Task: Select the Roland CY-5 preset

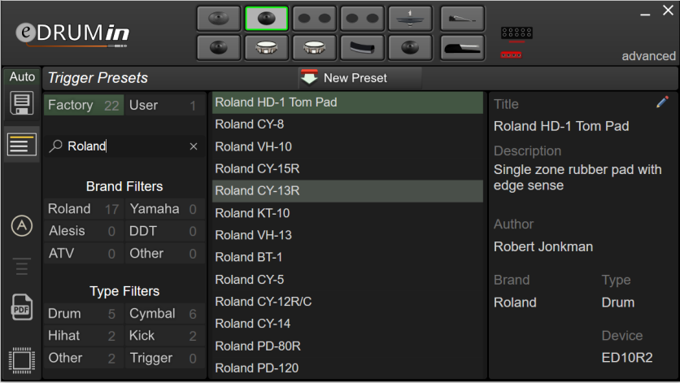Action: click(347, 280)
